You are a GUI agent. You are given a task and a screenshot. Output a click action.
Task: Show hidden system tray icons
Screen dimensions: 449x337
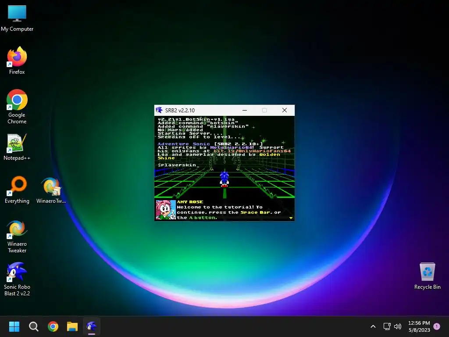pyautogui.click(x=373, y=326)
